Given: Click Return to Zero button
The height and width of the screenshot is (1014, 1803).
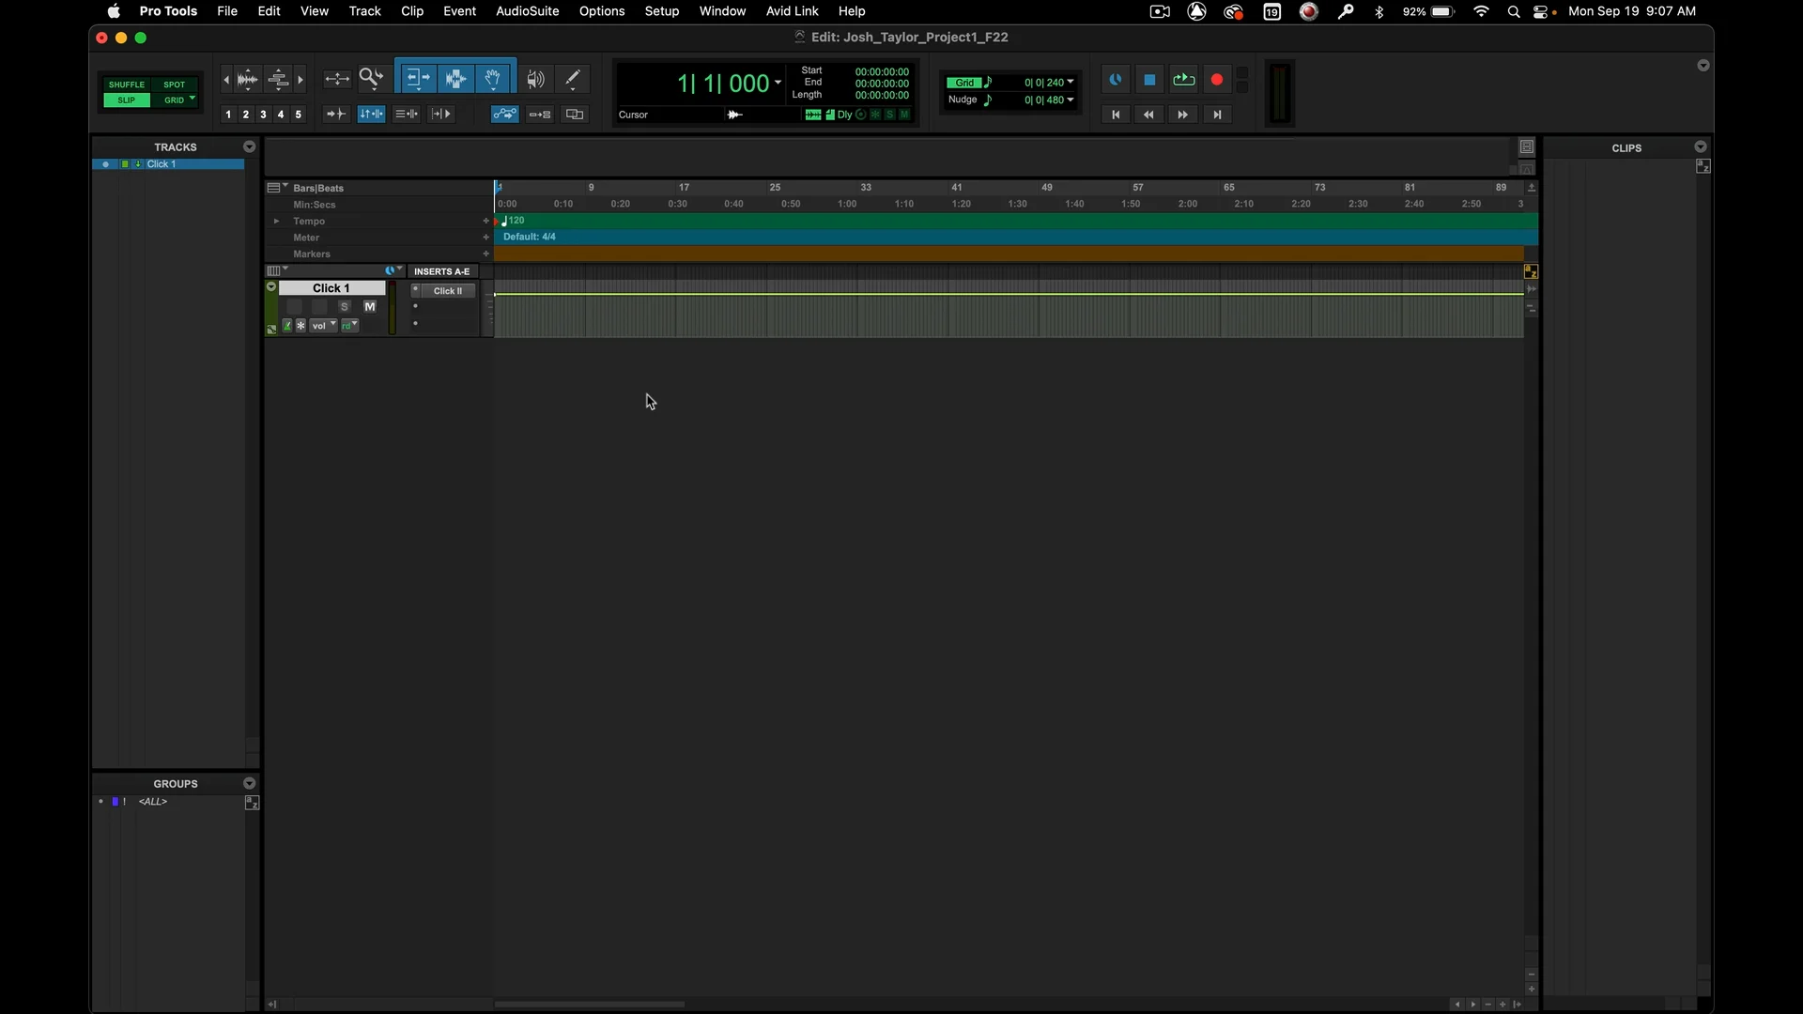Looking at the screenshot, I should [1116, 115].
